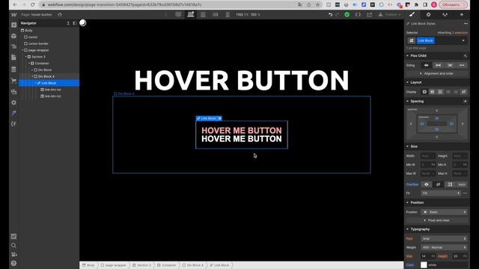Collapse all in Navigator header
This screenshot has width=479, height=269.
pyautogui.click(x=68, y=23)
